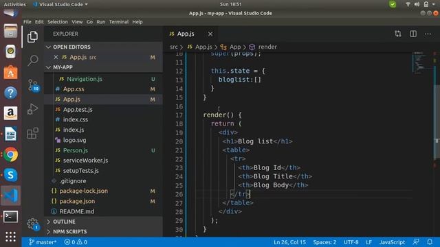Launch Skype from the dock
This screenshot has width=440, height=247.
point(11,175)
